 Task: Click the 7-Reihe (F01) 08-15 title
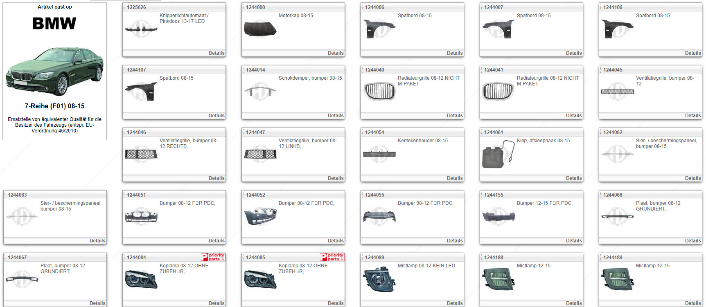point(54,106)
